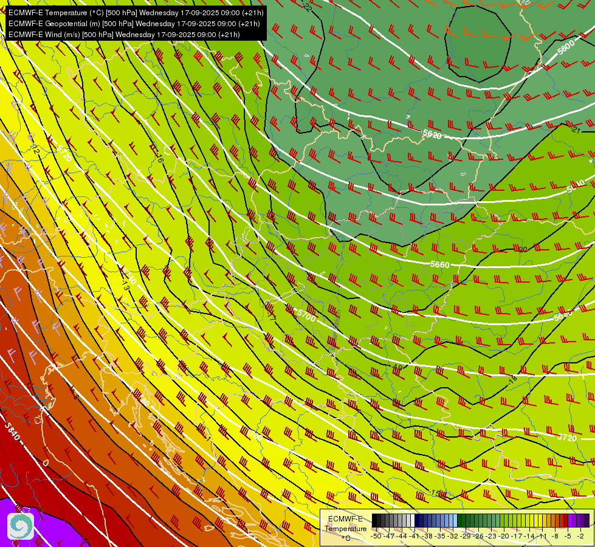Click the legend's last dark purple swatch
Viewport: 595px width, 547px height.
pos(587,521)
